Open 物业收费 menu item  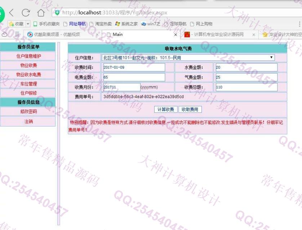click(x=28, y=65)
